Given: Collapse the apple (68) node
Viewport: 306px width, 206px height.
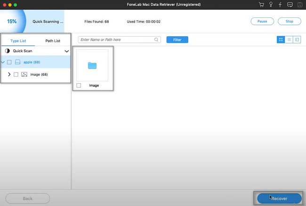Looking at the screenshot, I should pos(3,62).
